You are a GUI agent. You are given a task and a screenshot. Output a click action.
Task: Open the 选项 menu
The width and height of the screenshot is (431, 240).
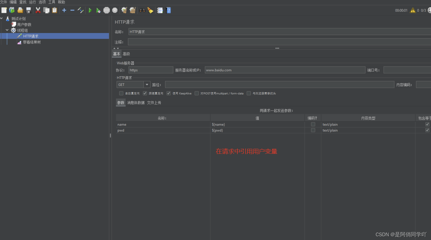(42, 2)
